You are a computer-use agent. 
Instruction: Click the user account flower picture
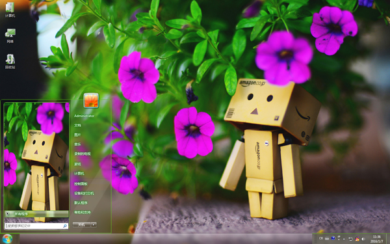pos(91,100)
